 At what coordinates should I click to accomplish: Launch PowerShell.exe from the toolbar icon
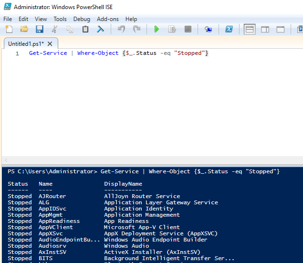(x=229, y=30)
